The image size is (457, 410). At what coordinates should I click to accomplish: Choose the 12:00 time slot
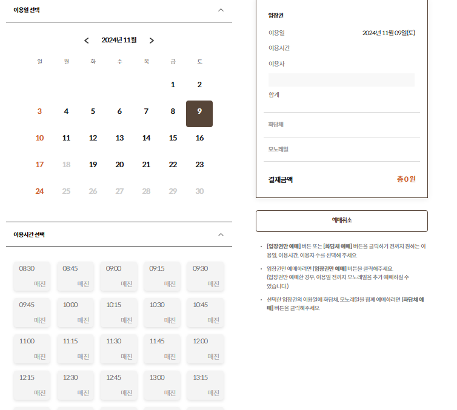[205, 349]
